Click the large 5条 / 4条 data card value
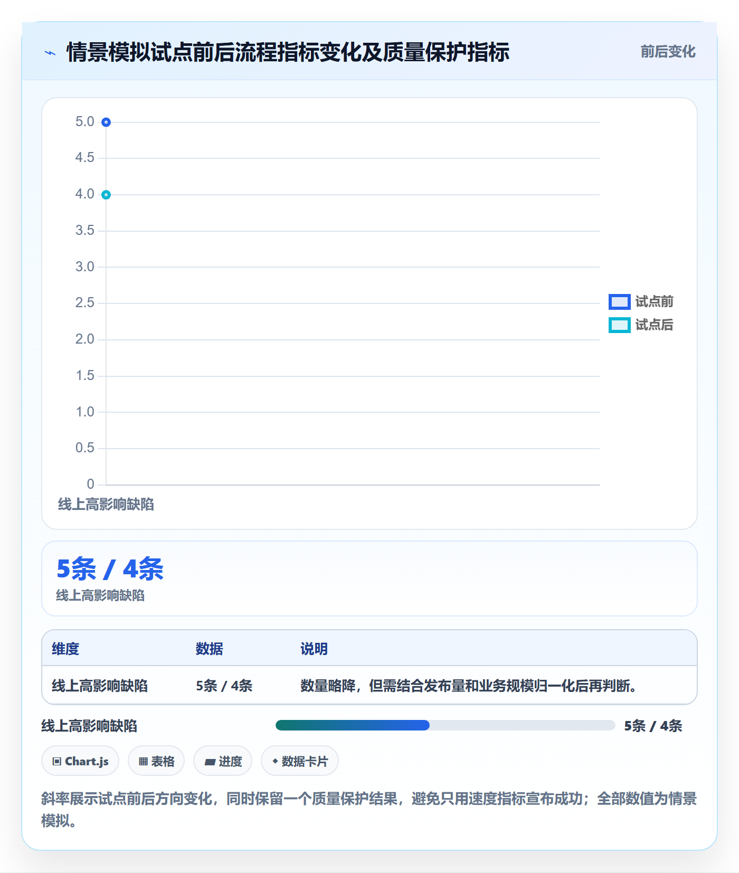 click(x=110, y=569)
